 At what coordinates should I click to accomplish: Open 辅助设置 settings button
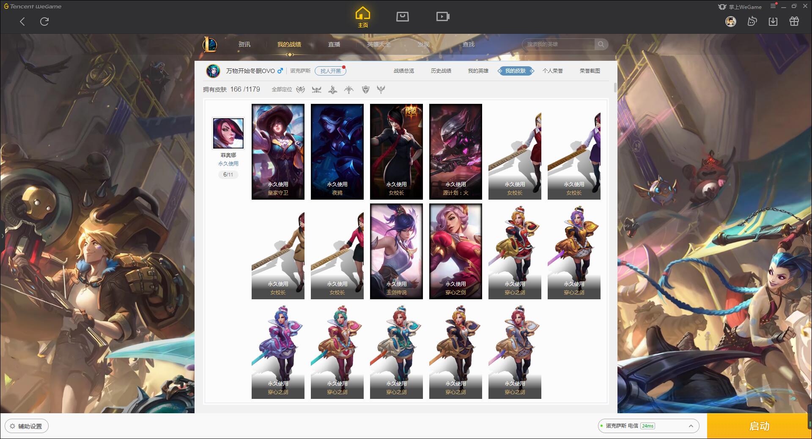[x=27, y=426]
